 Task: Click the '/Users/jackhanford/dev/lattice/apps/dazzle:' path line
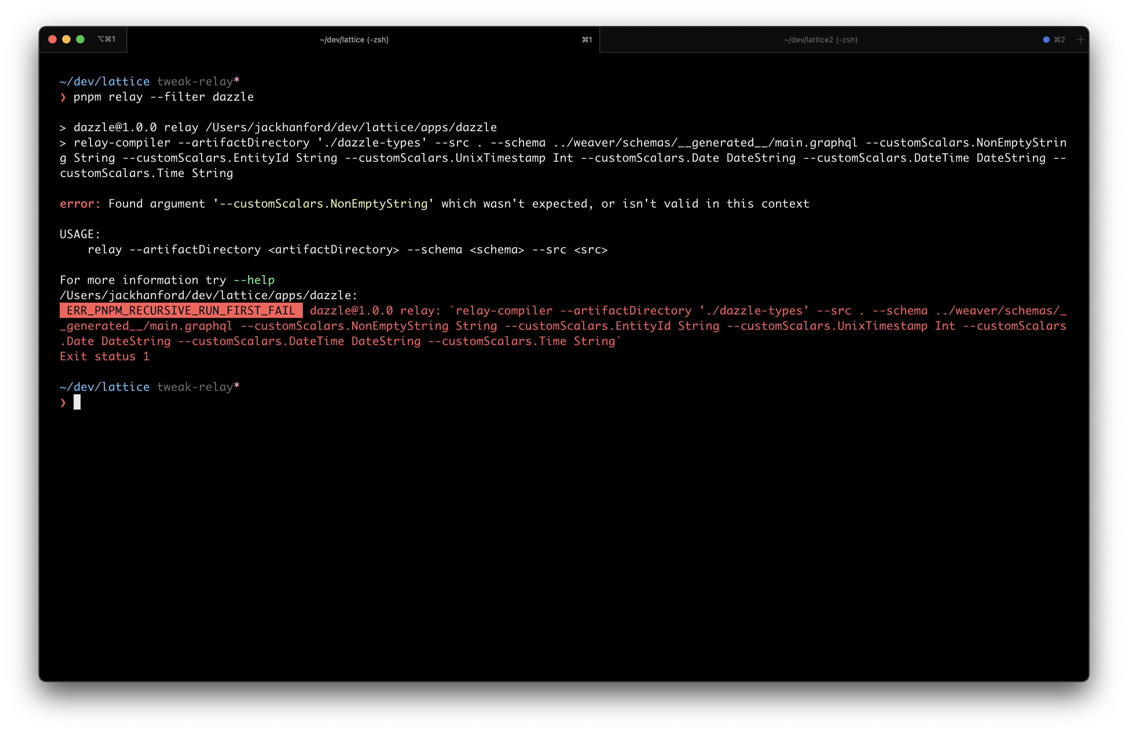208,295
